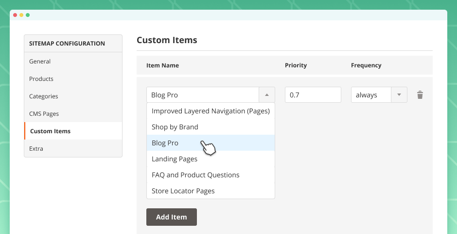Open the Extra section

point(73,148)
